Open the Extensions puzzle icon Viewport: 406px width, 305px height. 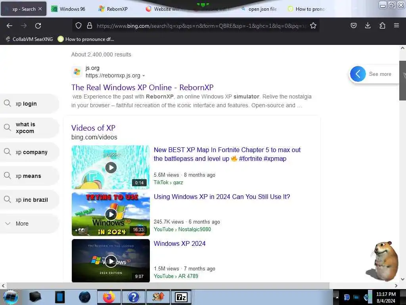pyautogui.click(x=382, y=25)
